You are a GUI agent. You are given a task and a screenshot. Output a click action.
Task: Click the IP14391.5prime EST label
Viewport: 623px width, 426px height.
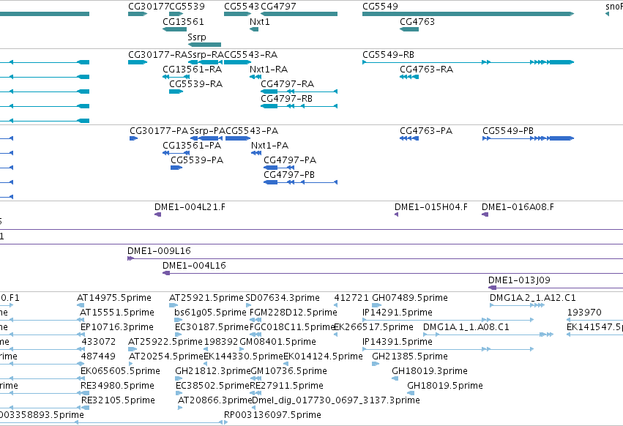coord(398,342)
